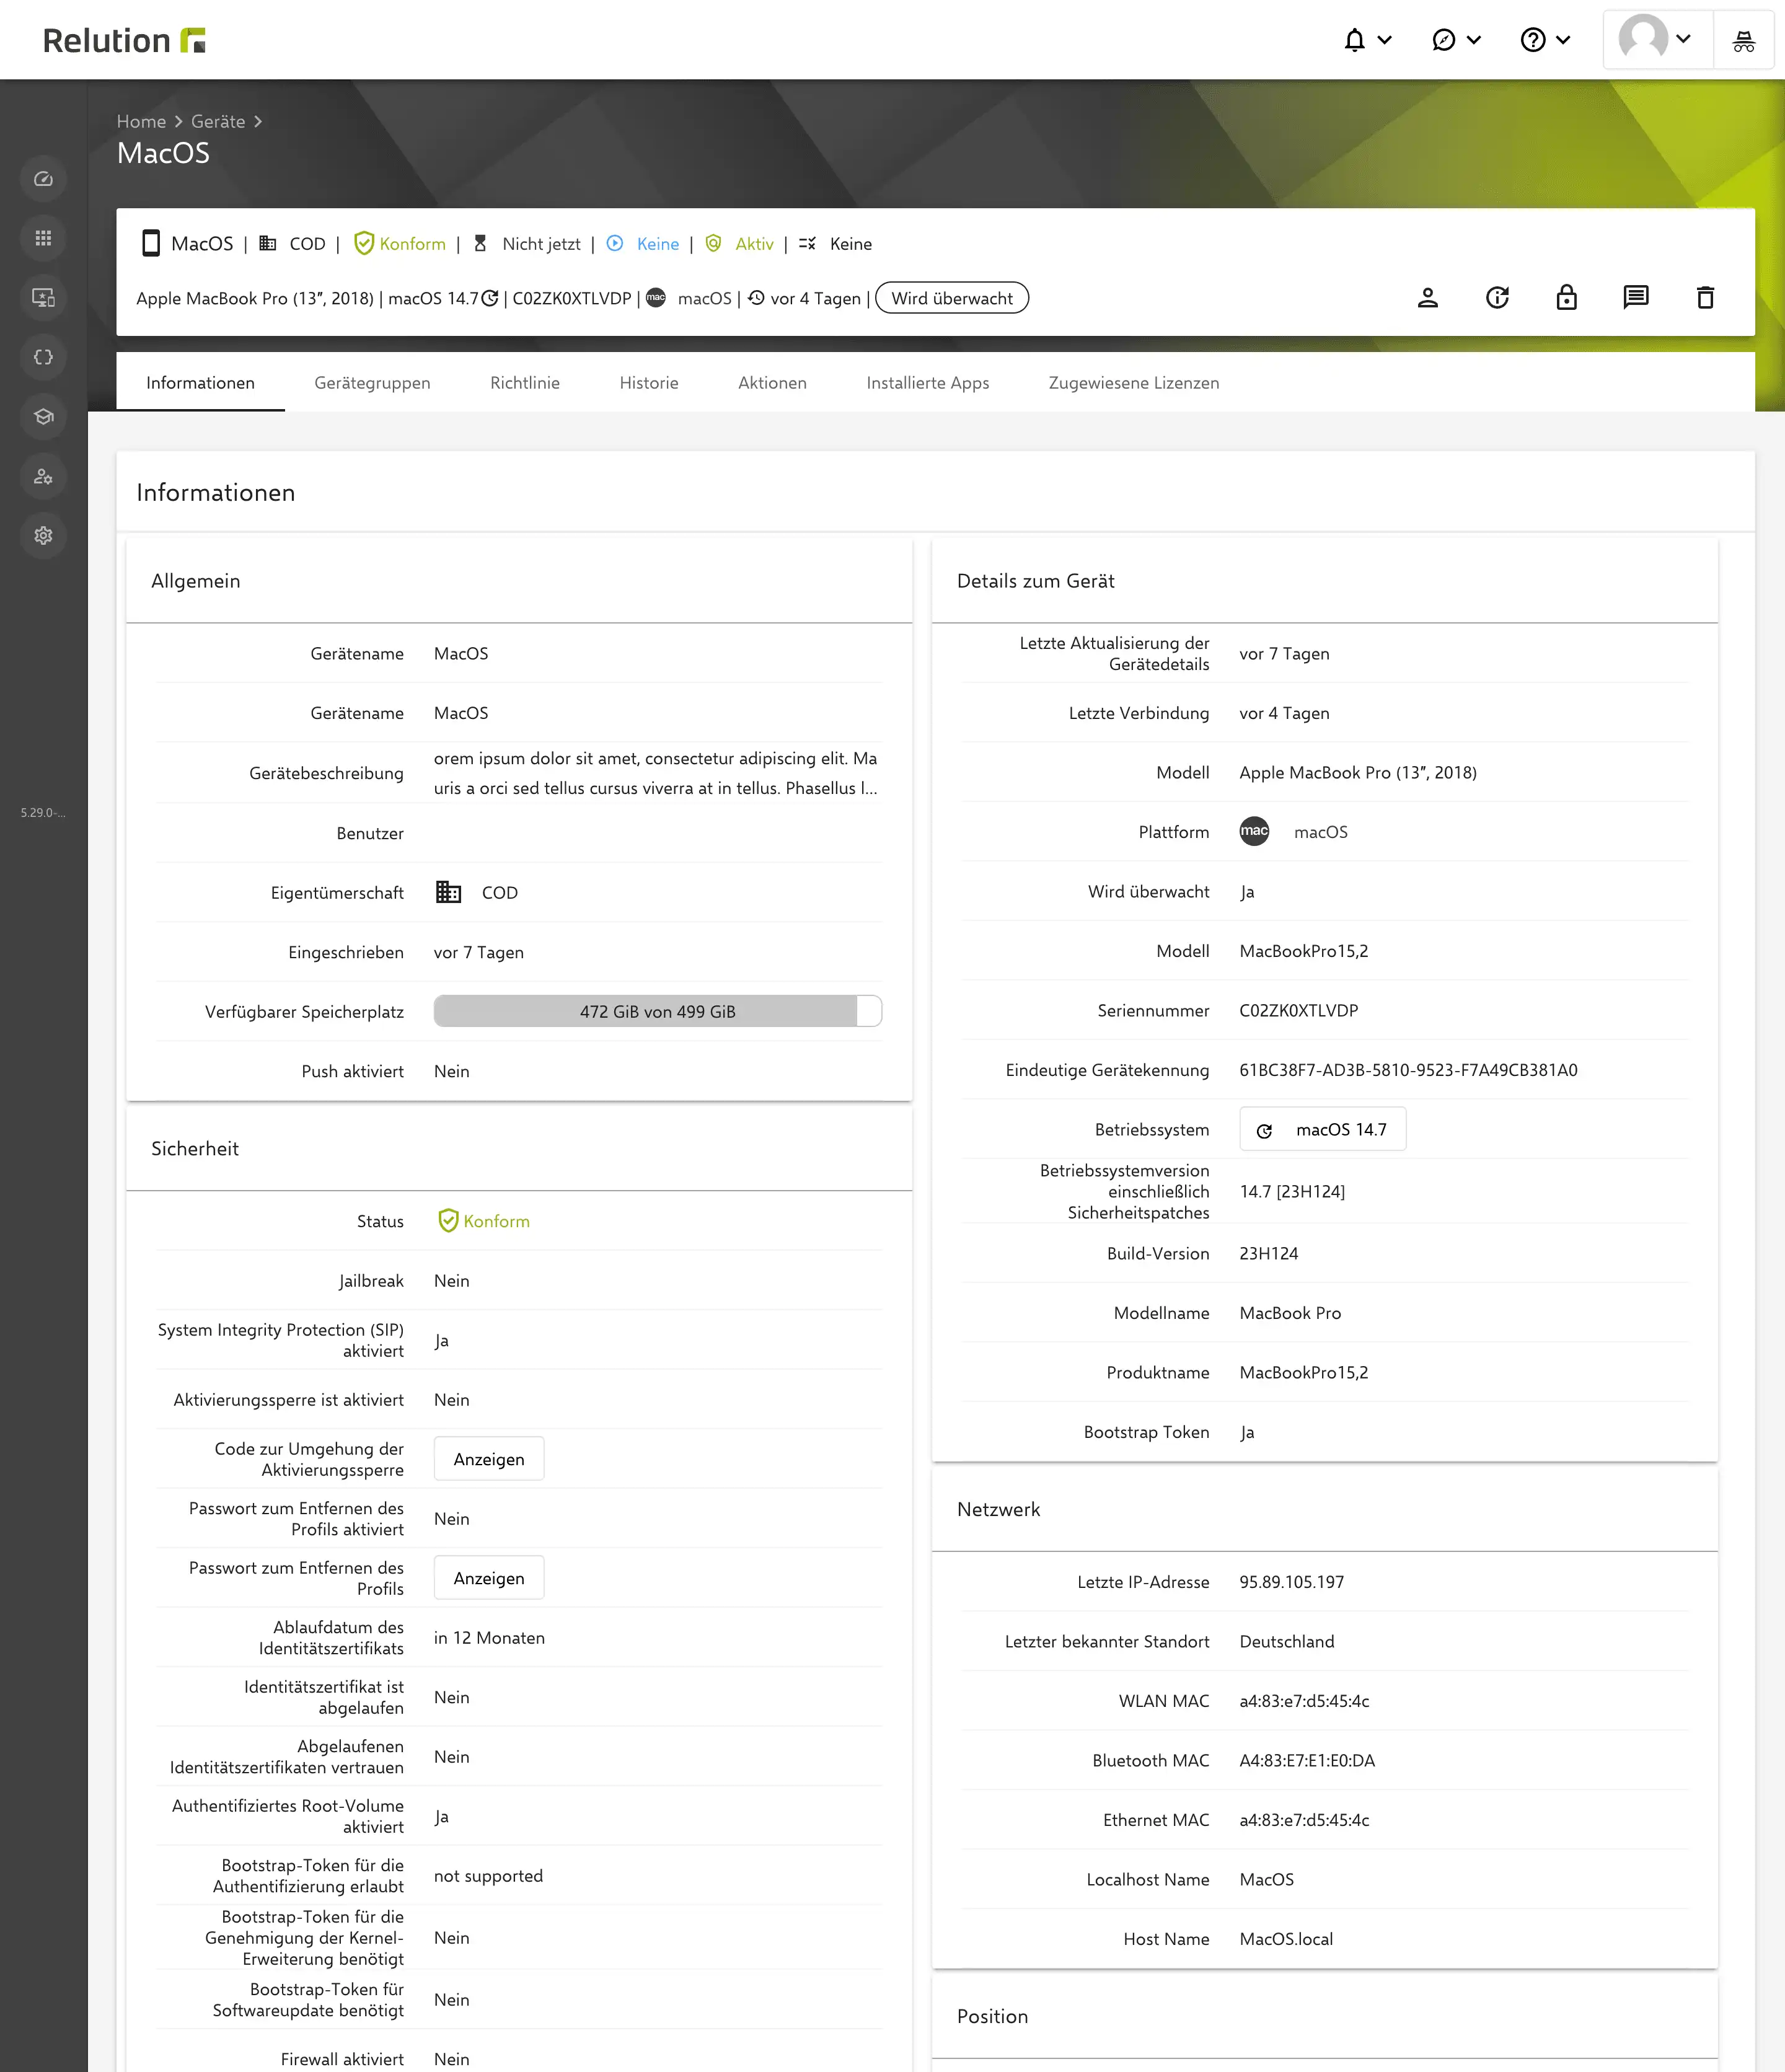Open the dashboard speedometer icon in sidebar
This screenshot has height=2072, width=1785.
pyautogui.click(x=43, y=179)
